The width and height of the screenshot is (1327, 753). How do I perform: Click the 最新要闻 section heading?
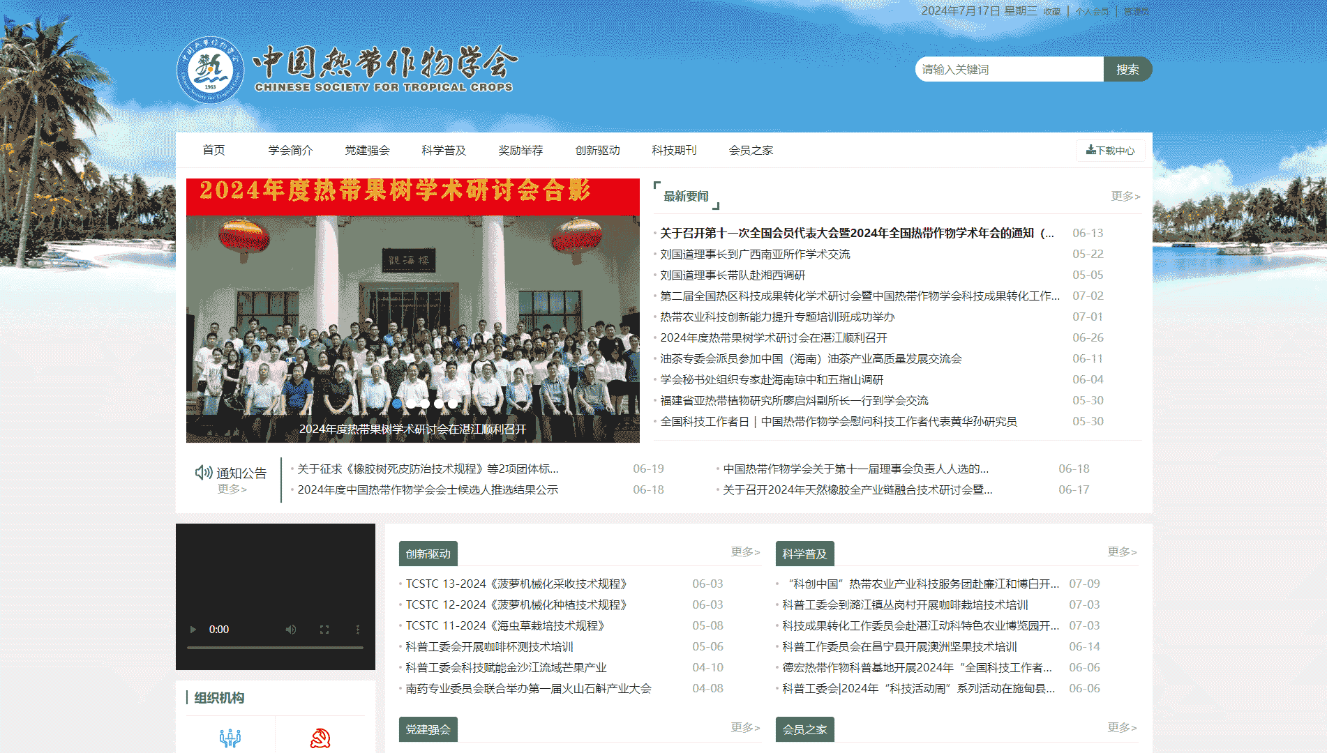tap(686, 197)
